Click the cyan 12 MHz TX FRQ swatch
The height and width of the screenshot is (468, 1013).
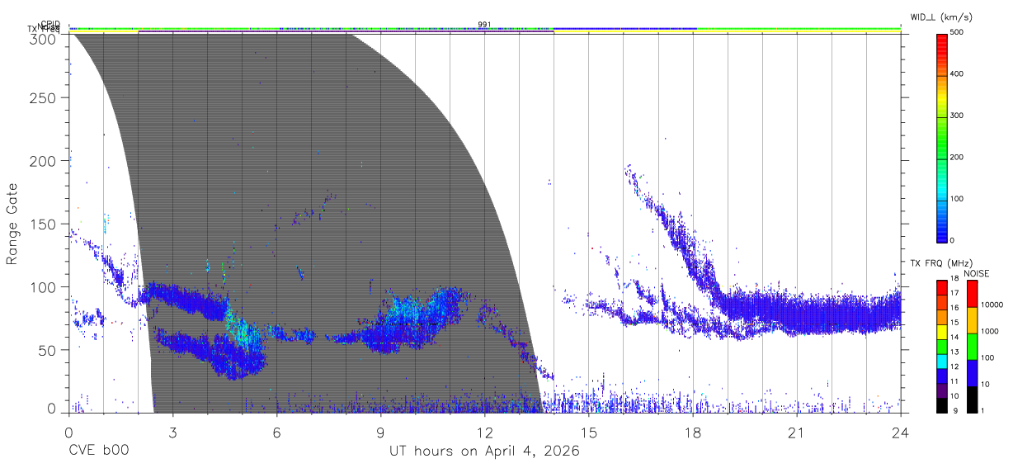pyautogui.click(x=941, y=361)
